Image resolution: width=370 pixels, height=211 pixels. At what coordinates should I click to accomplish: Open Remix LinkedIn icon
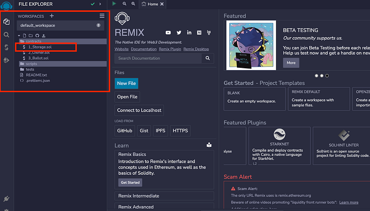pos(189,32)
